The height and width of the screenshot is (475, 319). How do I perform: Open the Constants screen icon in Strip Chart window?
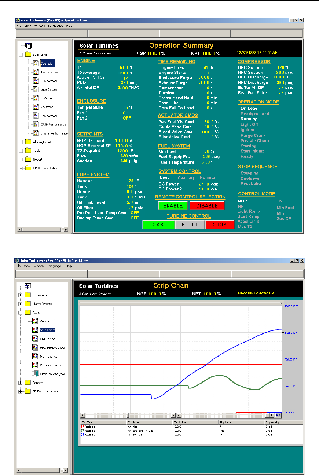(x=36, y=321)
